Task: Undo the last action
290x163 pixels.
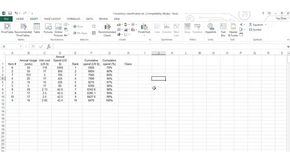Action: pyautogui.click(x=16, y=13)
